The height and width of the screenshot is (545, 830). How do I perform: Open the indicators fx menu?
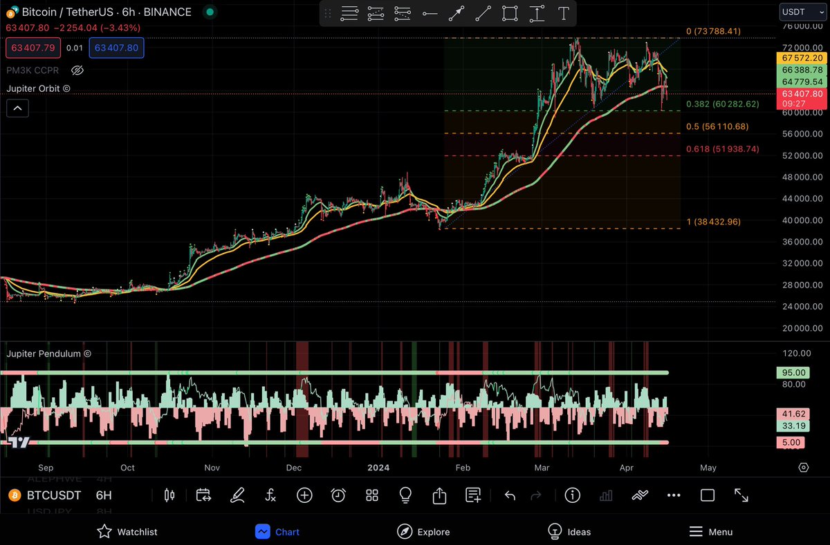[x=270, y=495]
